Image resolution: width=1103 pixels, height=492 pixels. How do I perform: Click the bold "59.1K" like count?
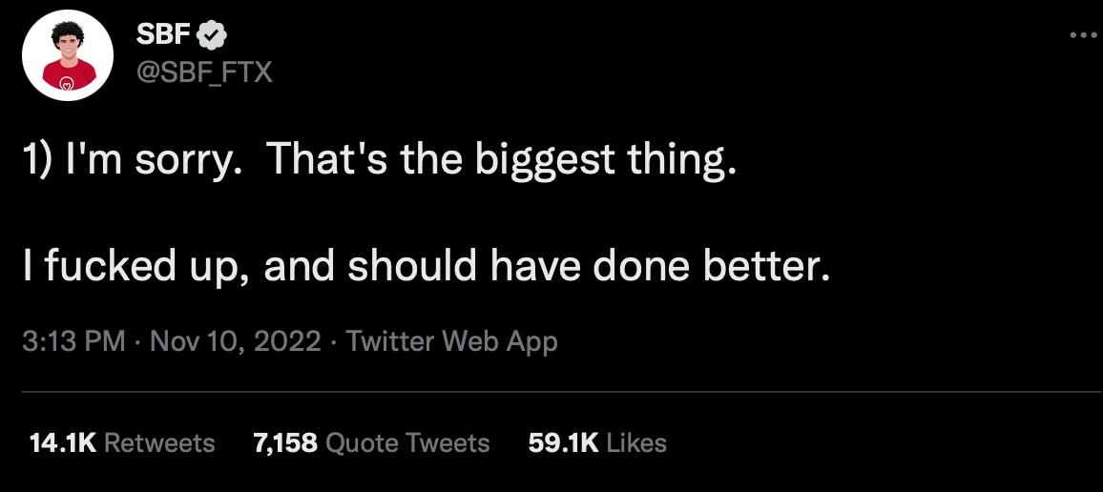562,442
